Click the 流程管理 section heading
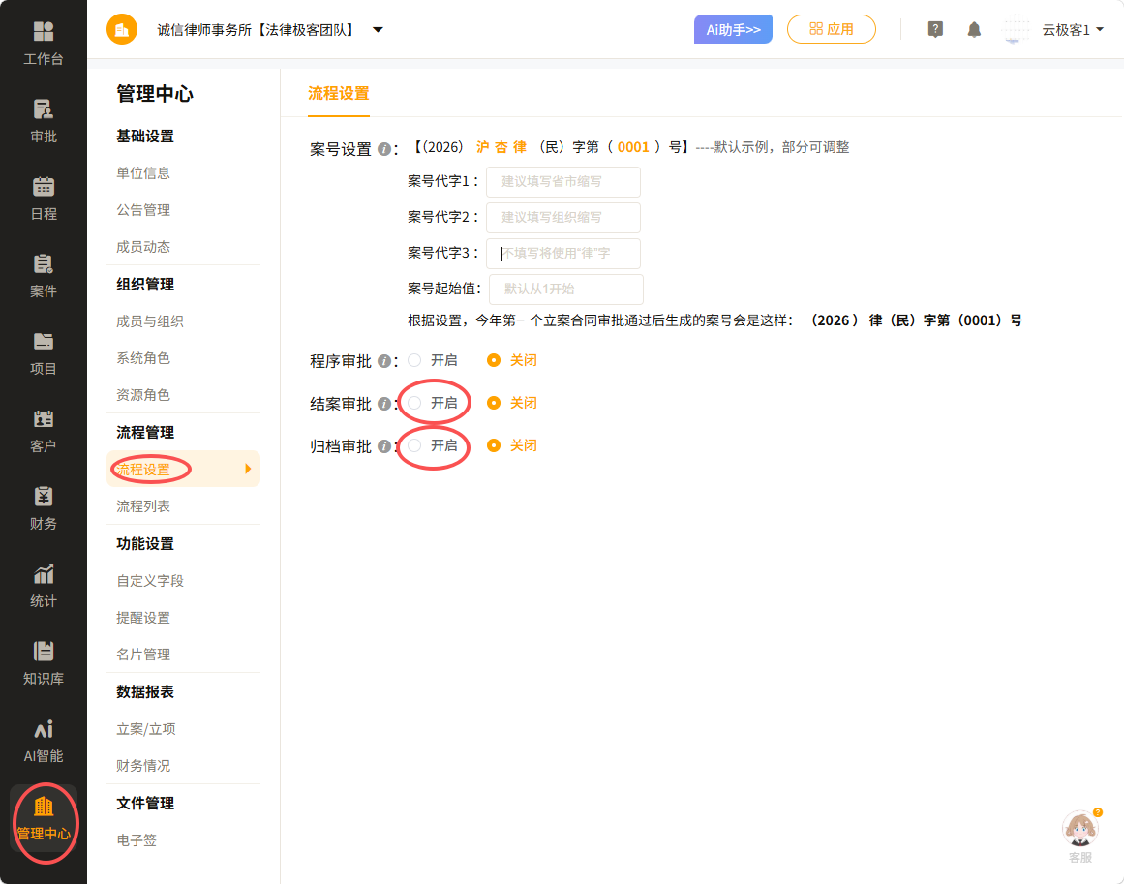Image resolution: width=1124 pixels, height=884 pixels. 145,433
